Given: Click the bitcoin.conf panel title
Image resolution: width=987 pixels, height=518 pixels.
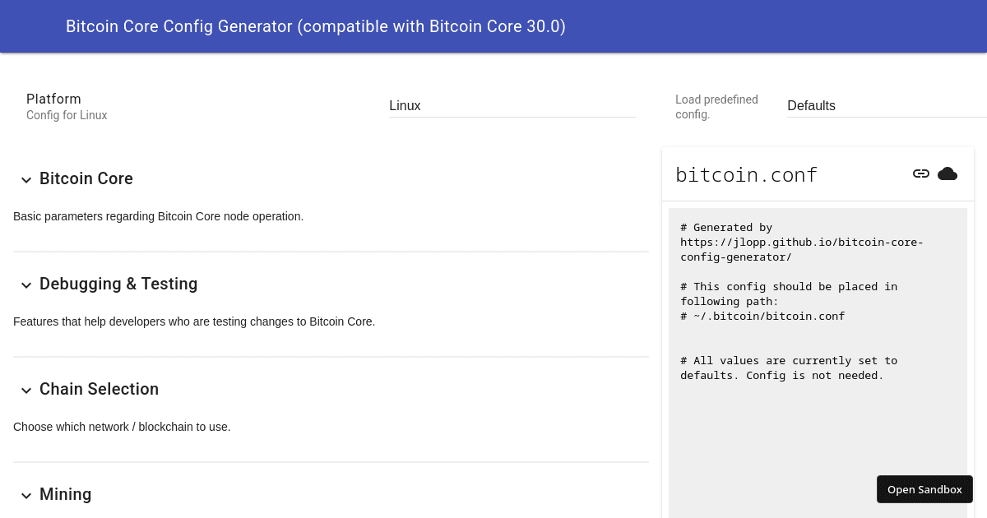Looking at the screenshot, I should click(746, 174).
